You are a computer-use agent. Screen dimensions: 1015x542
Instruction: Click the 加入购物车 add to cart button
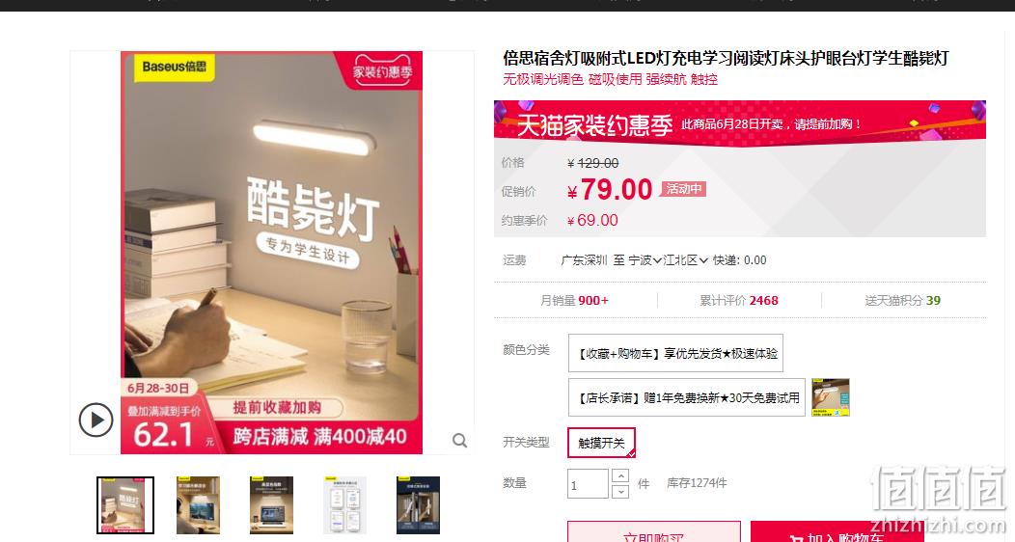(x=837, y=531)
